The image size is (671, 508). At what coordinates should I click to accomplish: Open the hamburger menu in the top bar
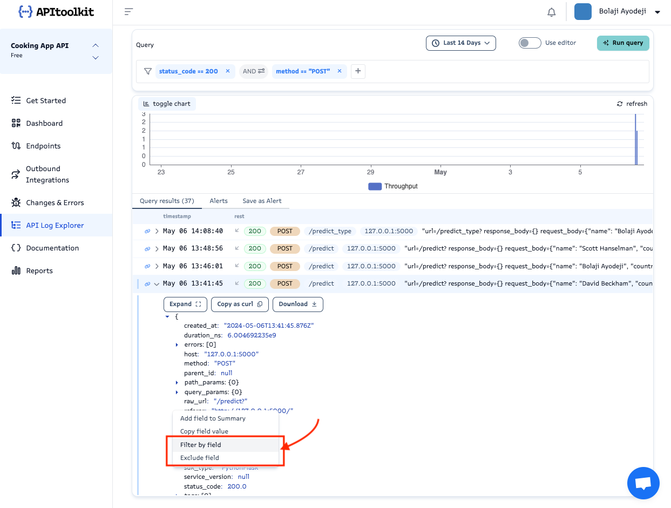pos(128,11)
